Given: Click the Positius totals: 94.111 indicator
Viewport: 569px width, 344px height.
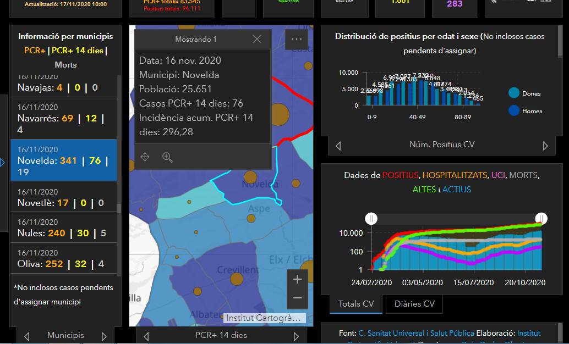Looking at the screenshot, I should (172, 8).
